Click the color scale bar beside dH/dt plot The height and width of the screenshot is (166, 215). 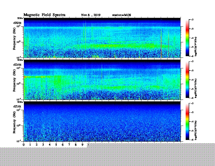pos(187,38)
